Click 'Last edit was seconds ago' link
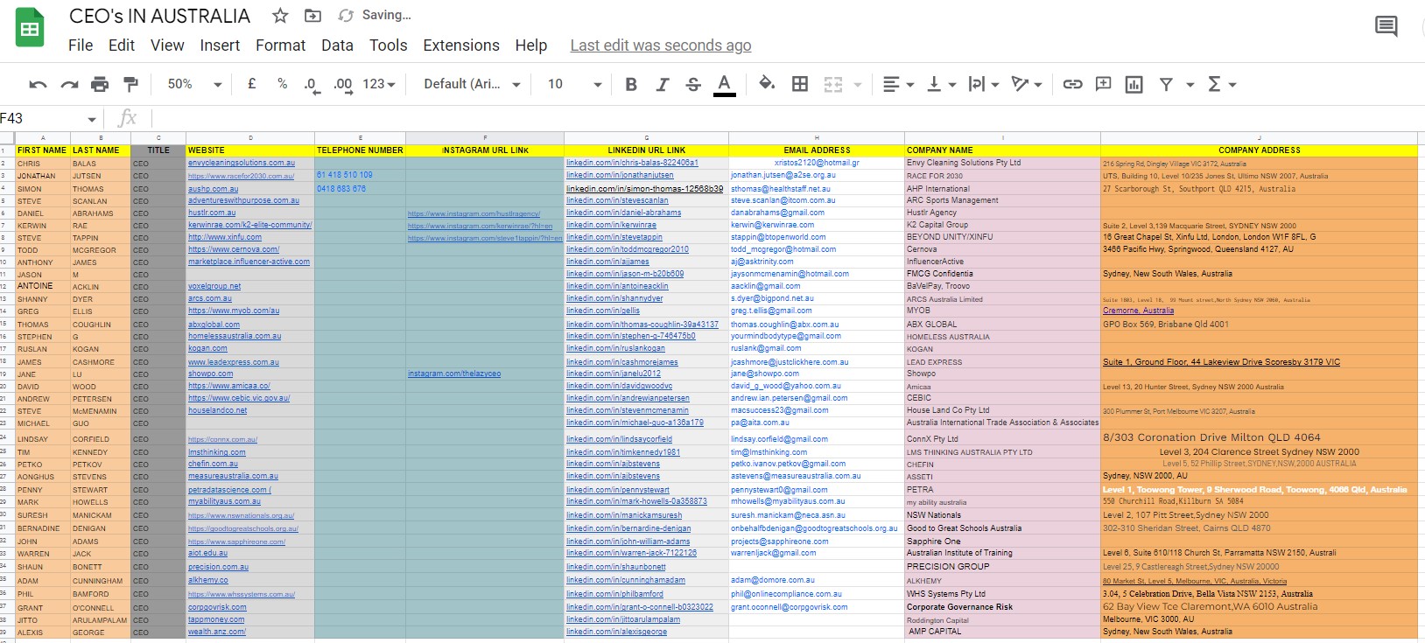Screen dimensions: 1425x643 pyautogui.click(x=661, y=45)
